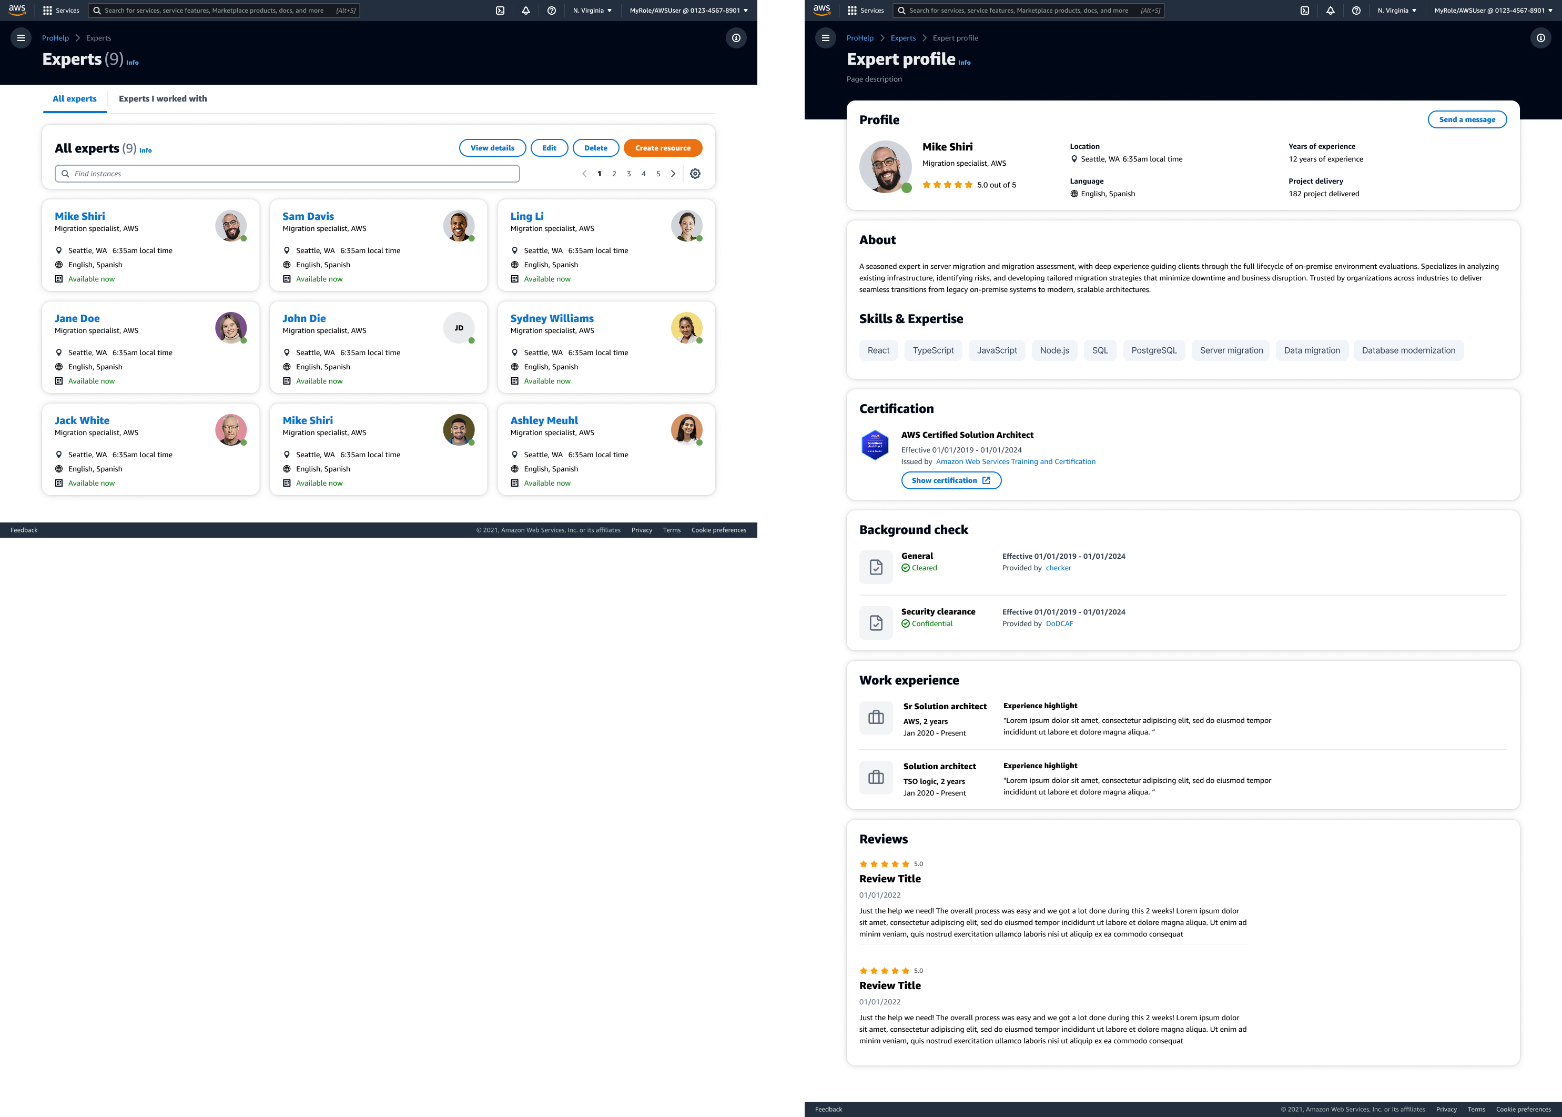Click the DoDCAF security clearance provider link

pos(1059,624)
